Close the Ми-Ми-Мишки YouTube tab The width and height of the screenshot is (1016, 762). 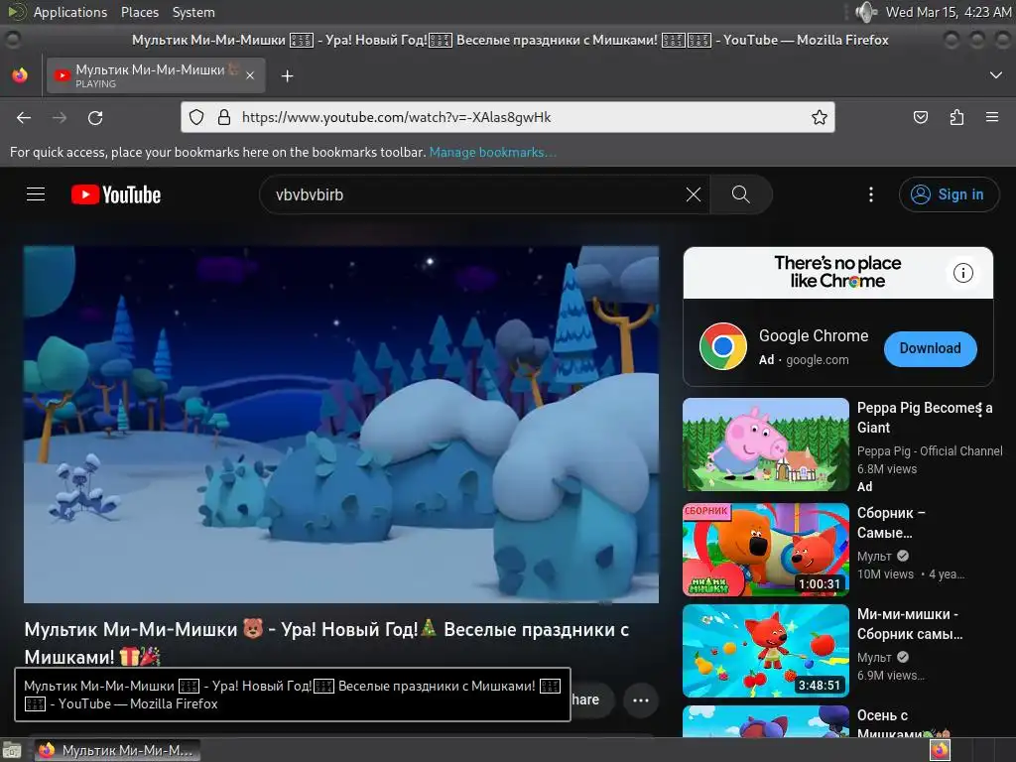(x=250, y=75)
